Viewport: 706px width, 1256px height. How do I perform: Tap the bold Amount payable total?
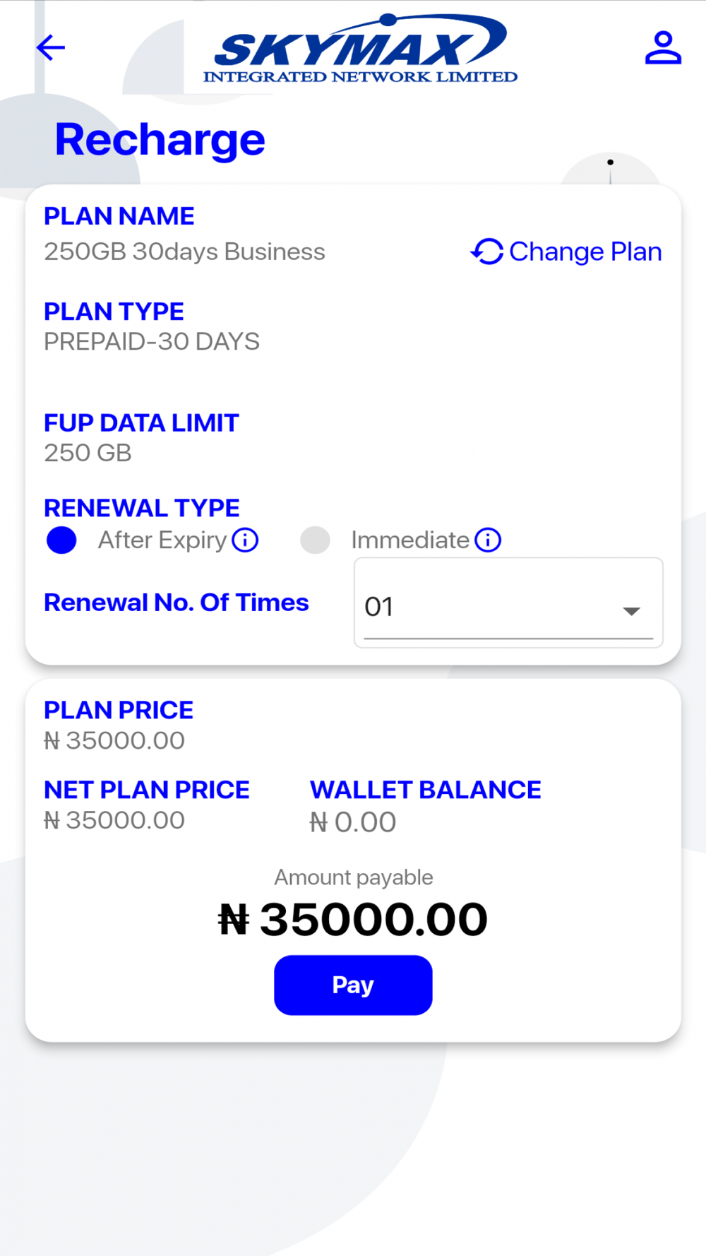click(x=353, y=920)
